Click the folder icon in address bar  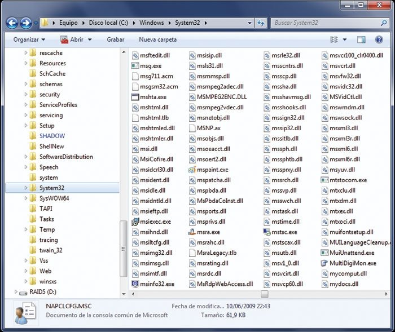(x=45, y=23)
